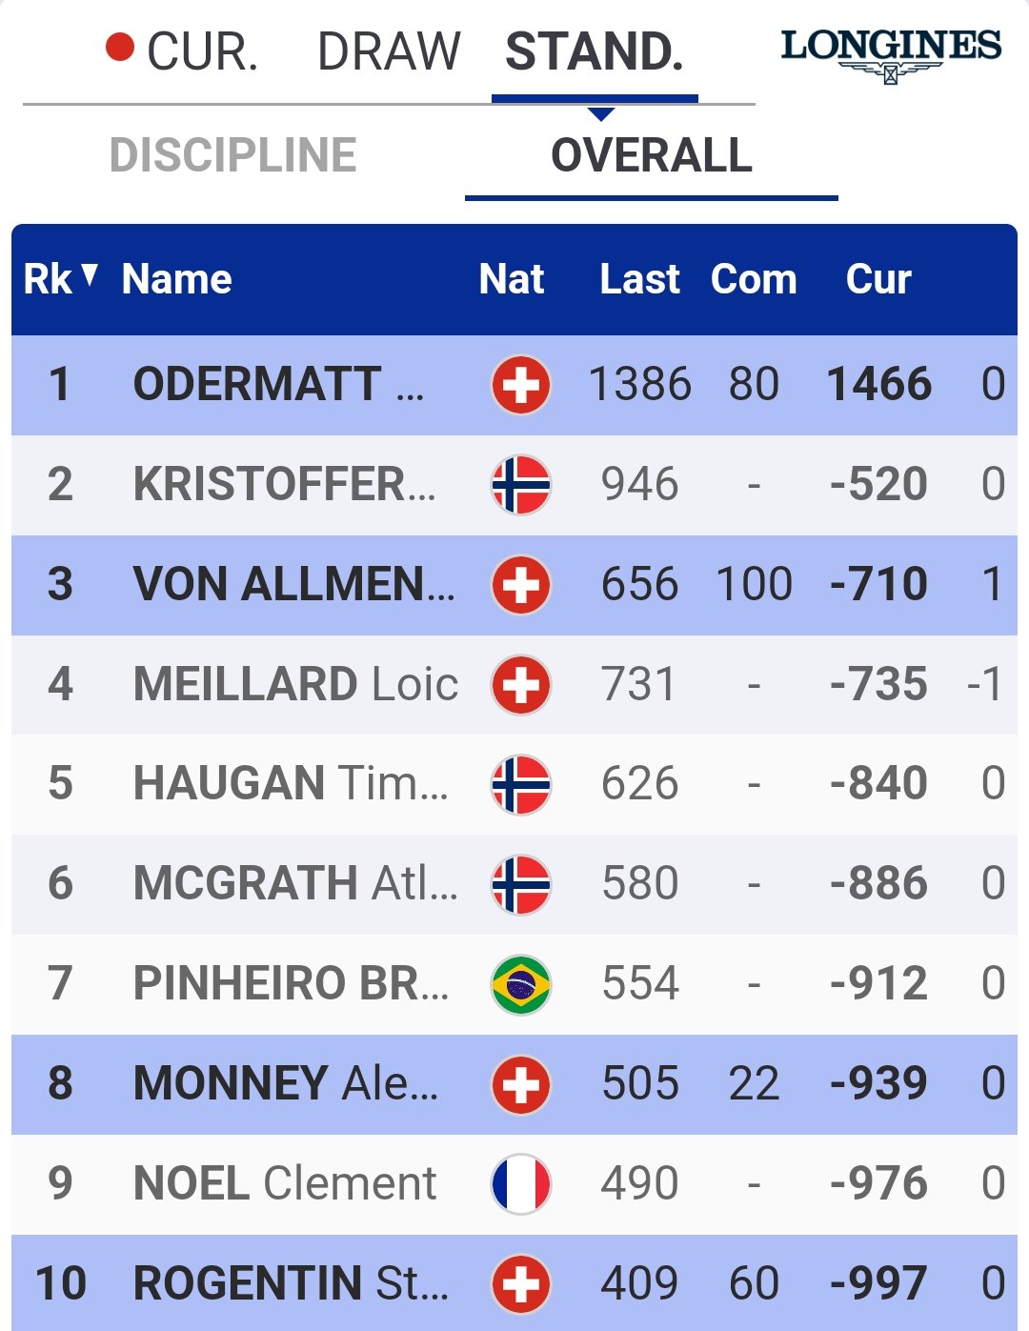Open VON ALLMEN's row in standings
1029x1331 pixels.
(514, 585)
